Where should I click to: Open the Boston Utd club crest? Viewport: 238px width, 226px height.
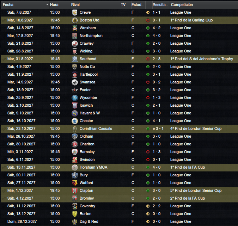[x=75, y=20]
